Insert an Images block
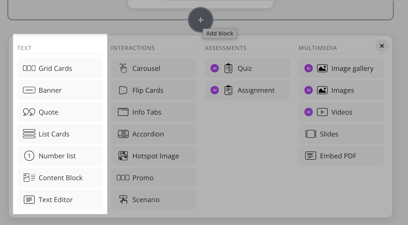This screenshot has width=408, height=225. pyautogui.click(x=341, y=90)
